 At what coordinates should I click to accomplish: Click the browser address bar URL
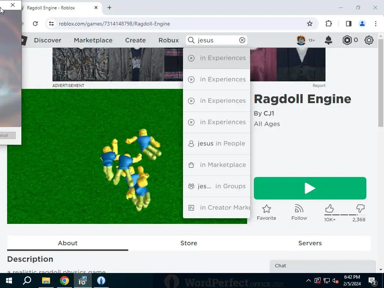click(114, 24)
